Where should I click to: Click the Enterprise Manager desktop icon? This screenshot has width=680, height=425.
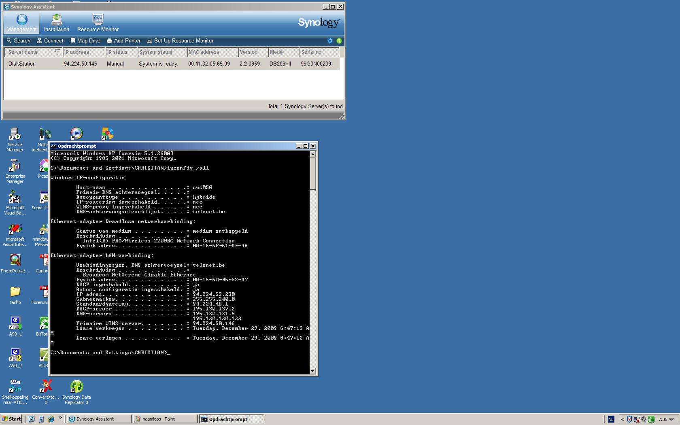(x=15, y=171)
